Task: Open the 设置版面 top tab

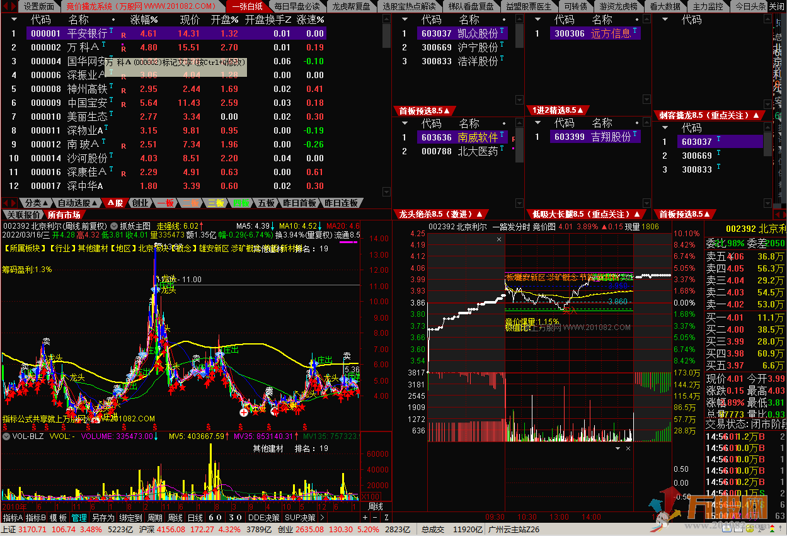Action: point(38,6)
